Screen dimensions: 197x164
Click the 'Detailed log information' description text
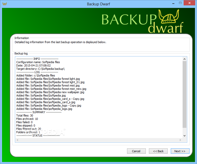pos(60,42)
